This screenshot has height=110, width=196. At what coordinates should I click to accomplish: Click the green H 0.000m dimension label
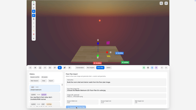125,62
